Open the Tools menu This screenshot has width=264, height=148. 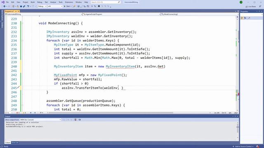[61, 2]
